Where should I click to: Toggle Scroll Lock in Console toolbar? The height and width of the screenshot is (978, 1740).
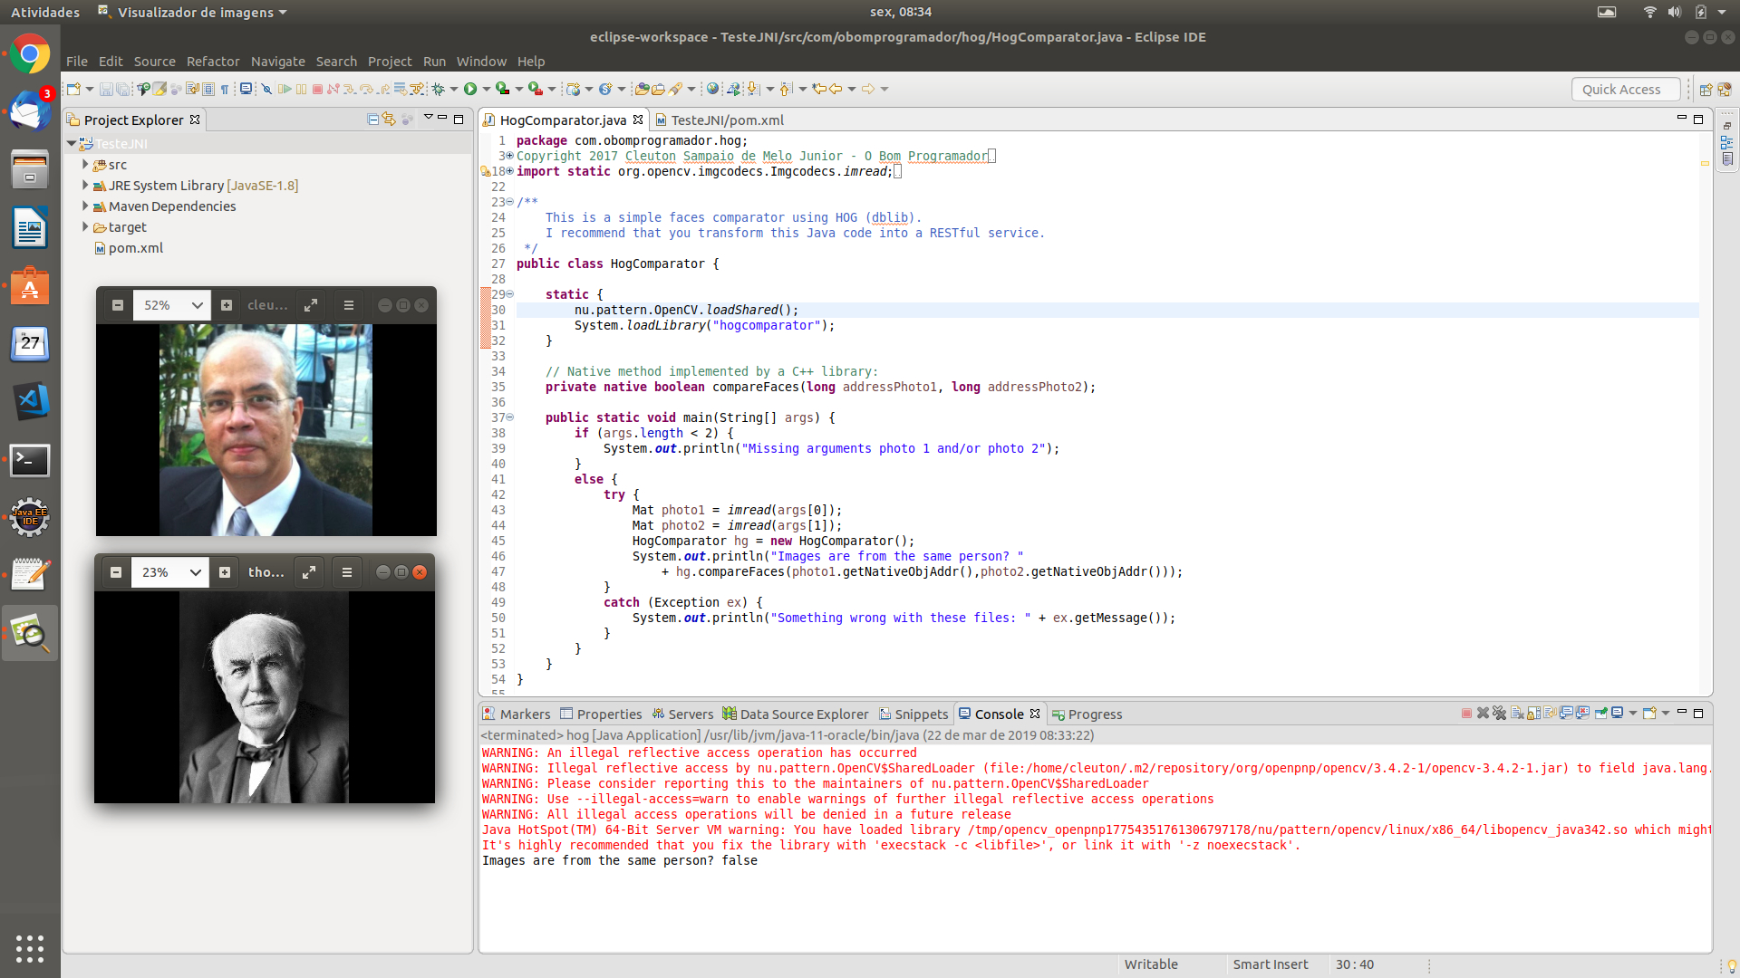click(1533, 714)
